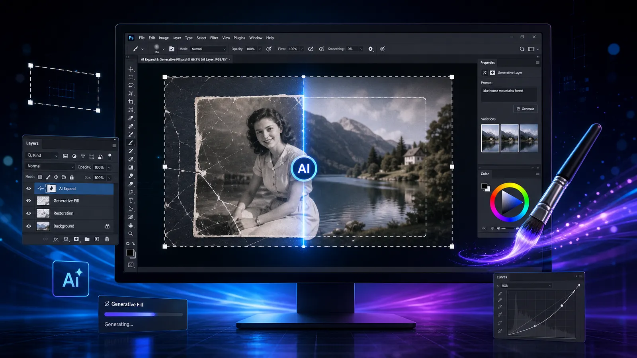Add layer style fx icon
The height and width of the screenshot is (358, 637).
56,239
